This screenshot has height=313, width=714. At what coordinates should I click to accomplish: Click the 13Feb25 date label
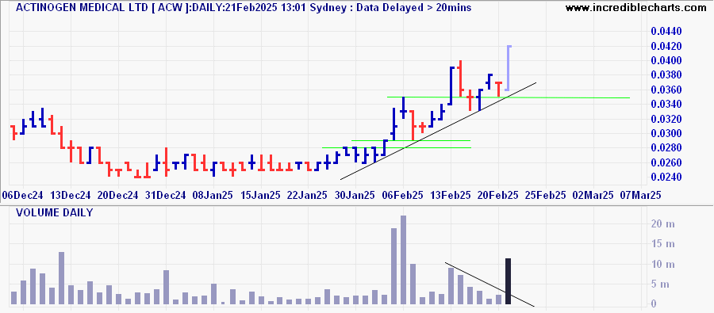tap(451, 195)
